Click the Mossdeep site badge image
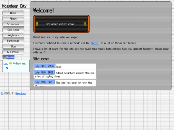 [x=8, y=57]
